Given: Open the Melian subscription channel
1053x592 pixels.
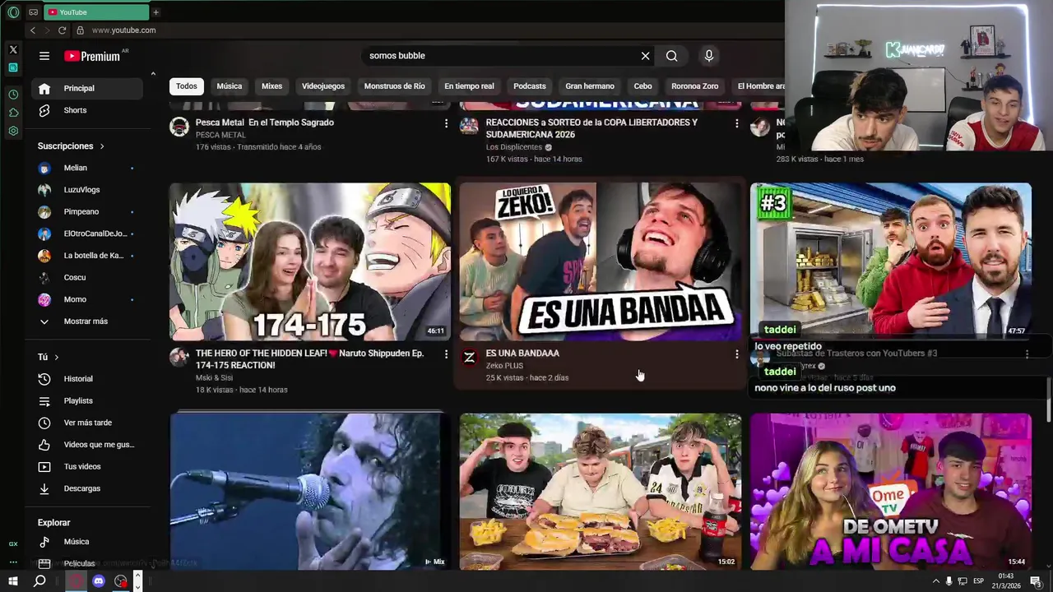Looking at the screenshot, I should (x=87, y=168).
